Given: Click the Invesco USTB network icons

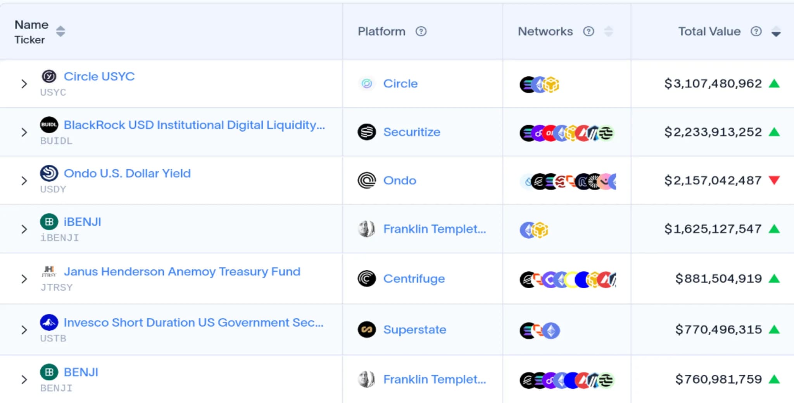Looking at the screenshot, I should pyautogui.click(x=540, y=331).
